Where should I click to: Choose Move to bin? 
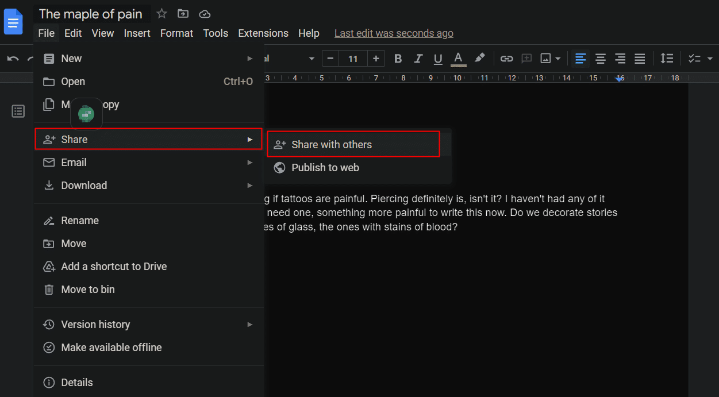149,290
